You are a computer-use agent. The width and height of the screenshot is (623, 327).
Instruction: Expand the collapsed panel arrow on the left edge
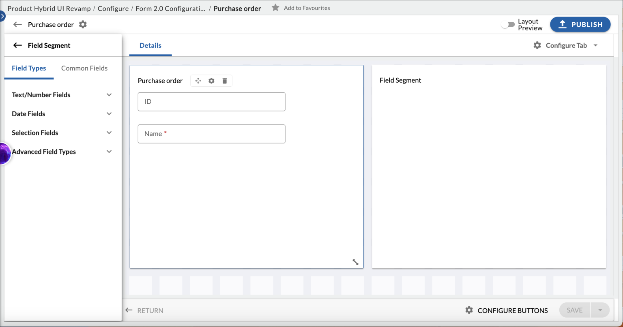coord(3,15)
